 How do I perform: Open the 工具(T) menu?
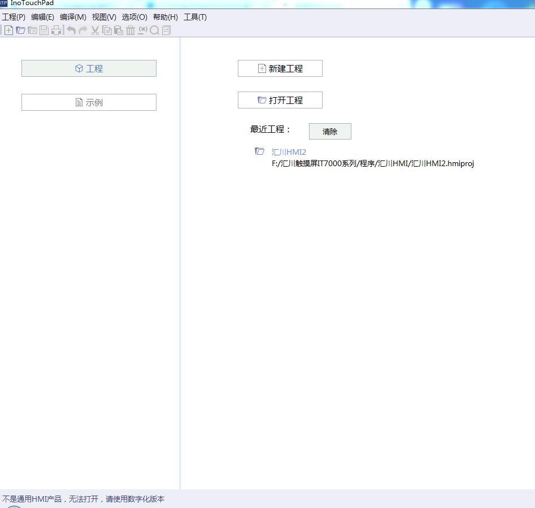195,17
